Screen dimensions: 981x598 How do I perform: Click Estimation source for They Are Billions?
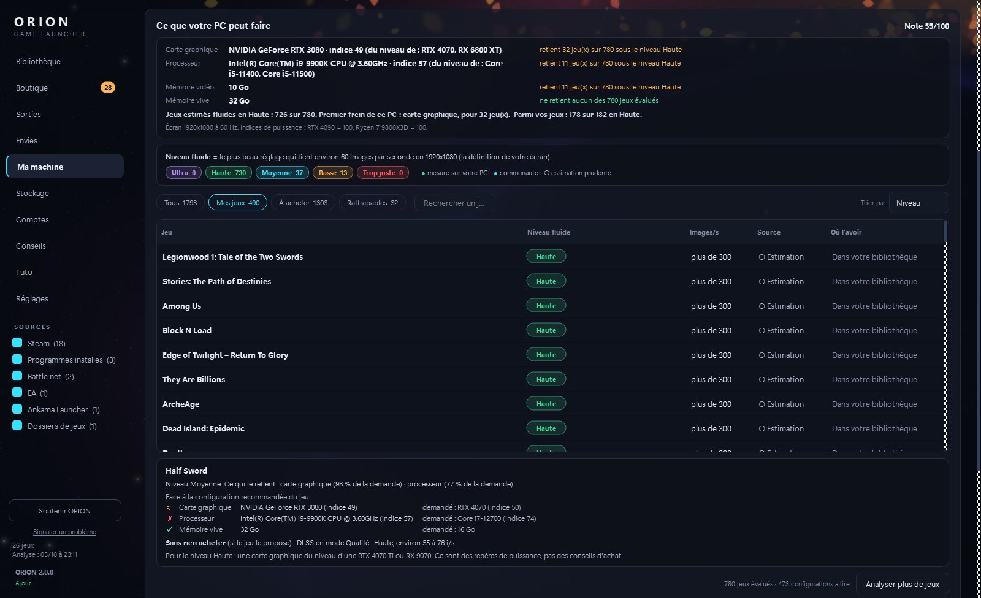coord(781,379)
